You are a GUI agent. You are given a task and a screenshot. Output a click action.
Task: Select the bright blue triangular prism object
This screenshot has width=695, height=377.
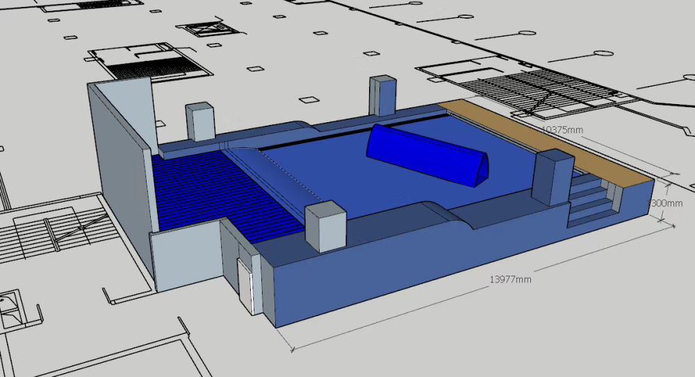[x=427, y=156]
